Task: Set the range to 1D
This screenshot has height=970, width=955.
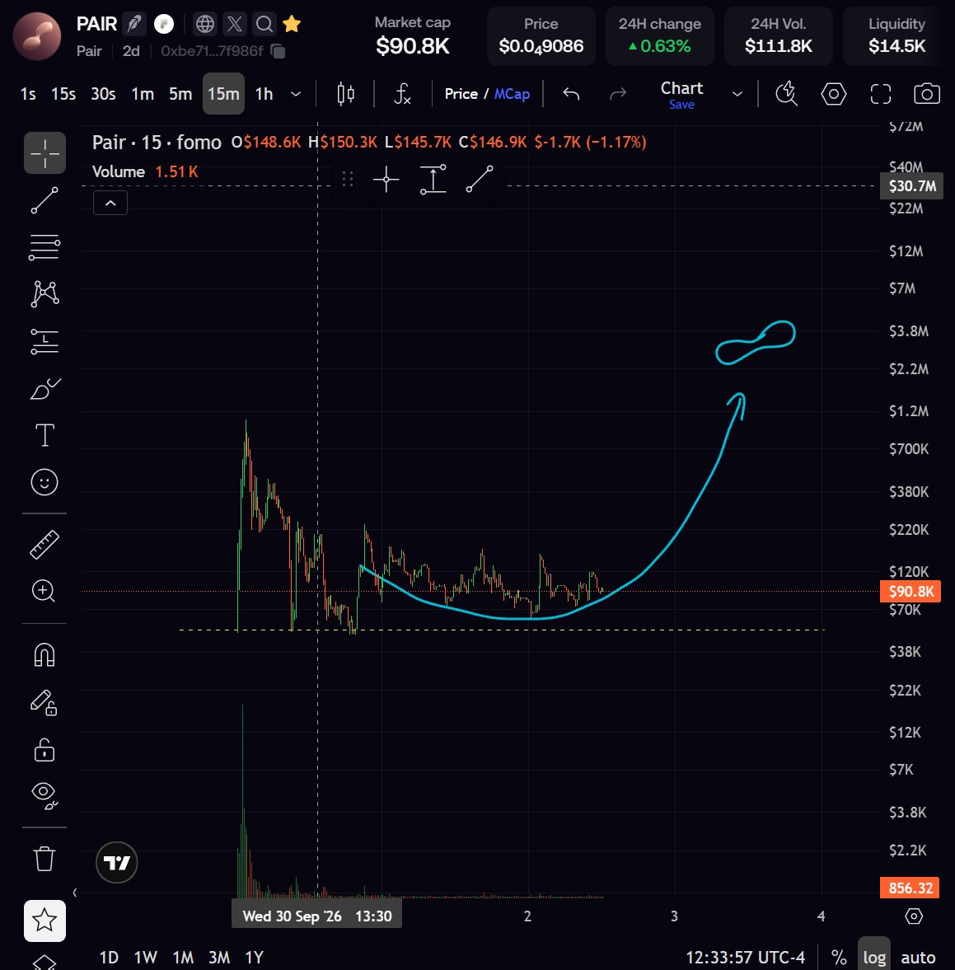Action: (109, 958)
